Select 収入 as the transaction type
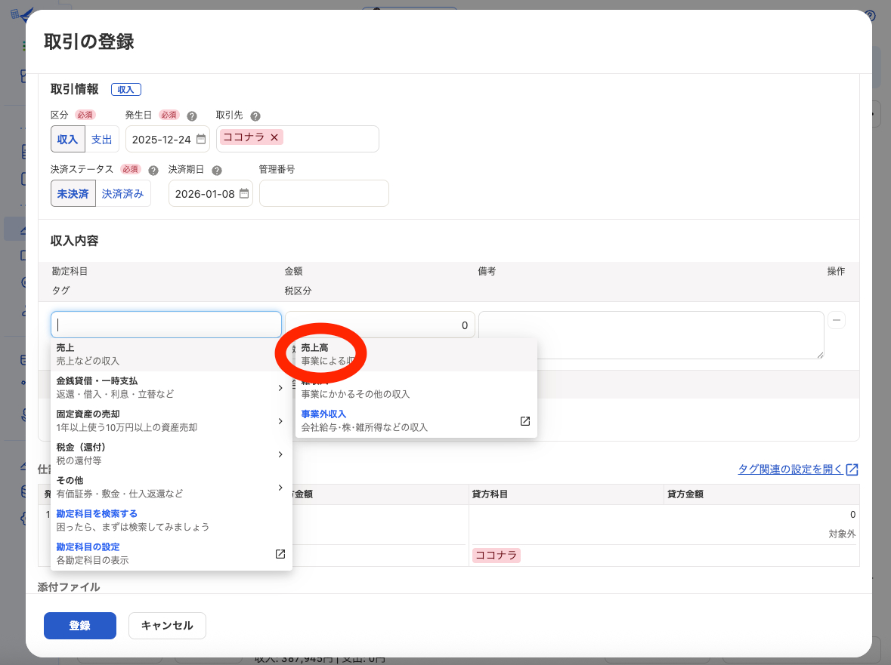This screenshot has width=891, height=665. pyautogui.click(x=67, y=140)
